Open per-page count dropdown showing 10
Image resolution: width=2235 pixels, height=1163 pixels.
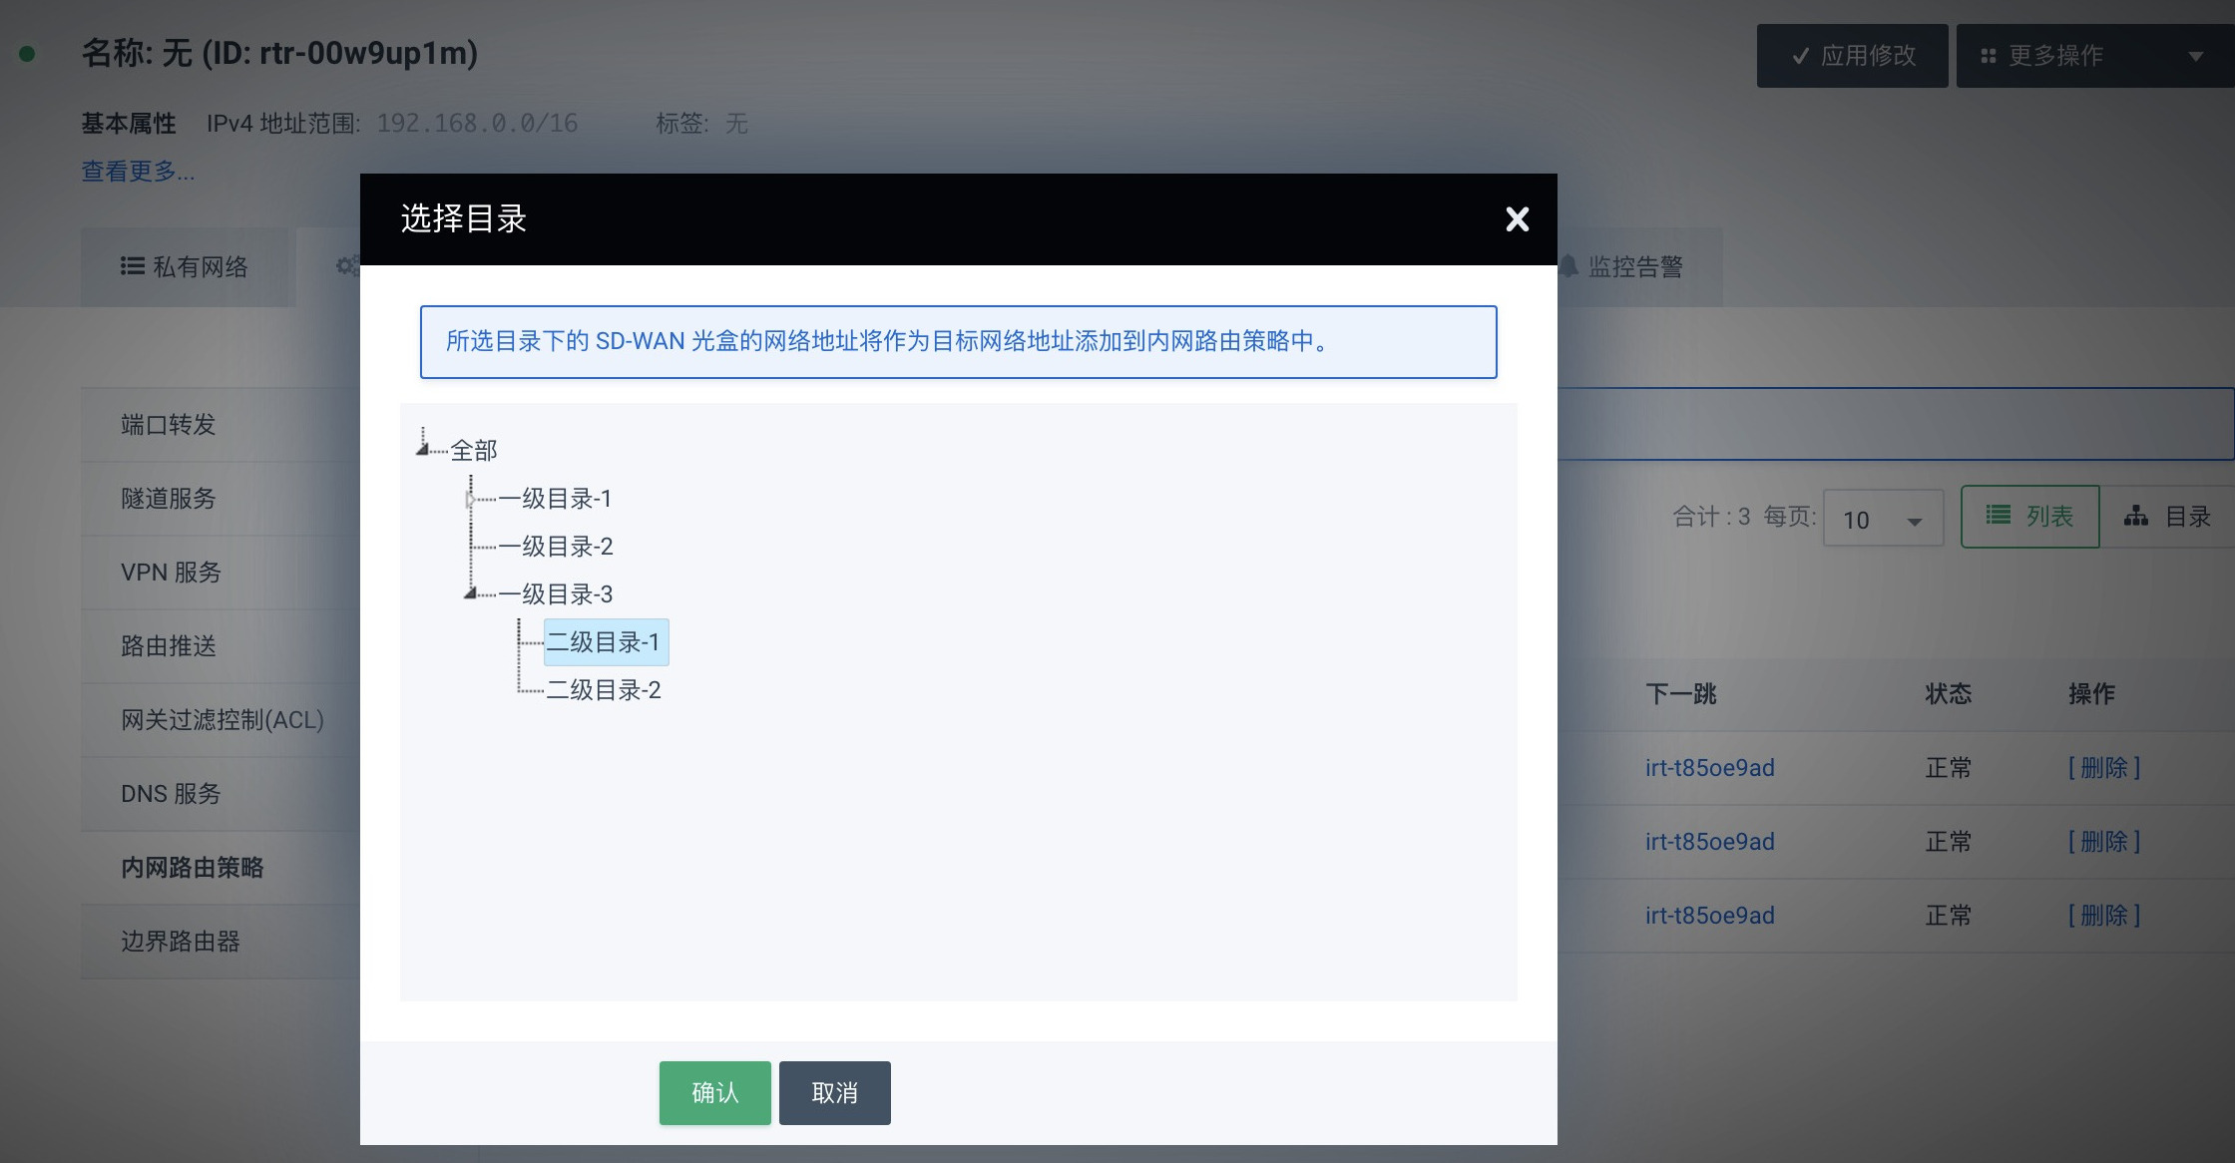(x=1883, y=519)
